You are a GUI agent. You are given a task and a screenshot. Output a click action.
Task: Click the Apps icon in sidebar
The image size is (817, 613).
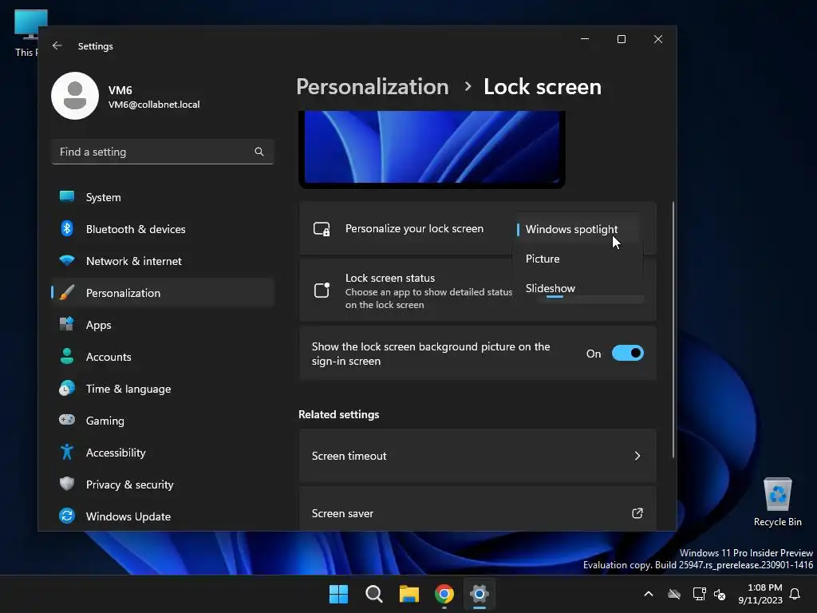tap(67, 324)
